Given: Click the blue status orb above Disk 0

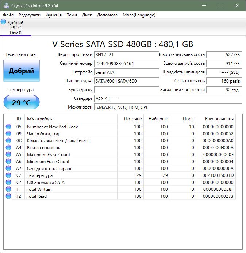Looking at the screenshot, I should pos(3,22).
